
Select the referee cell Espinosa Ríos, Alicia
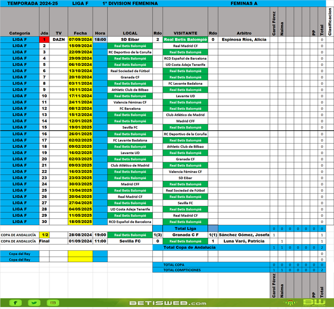point(244,40)
